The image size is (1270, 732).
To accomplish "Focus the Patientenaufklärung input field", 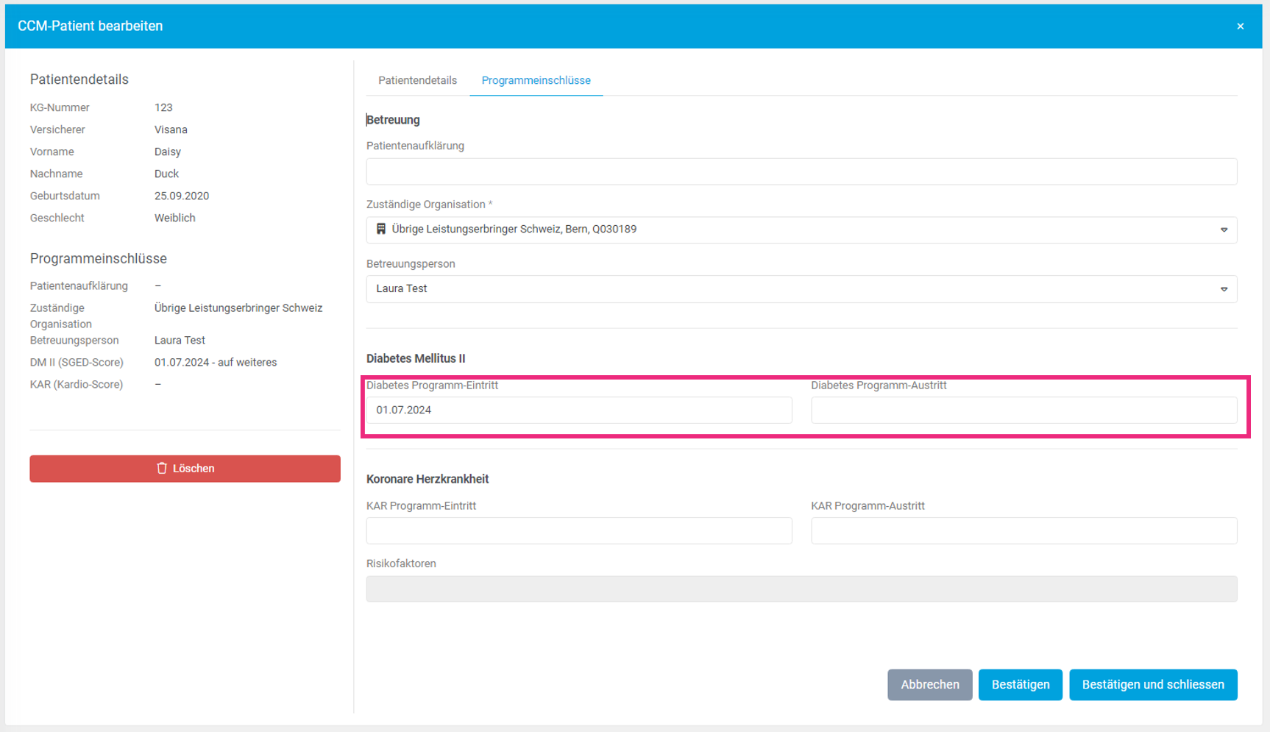I will coord(801,171).
